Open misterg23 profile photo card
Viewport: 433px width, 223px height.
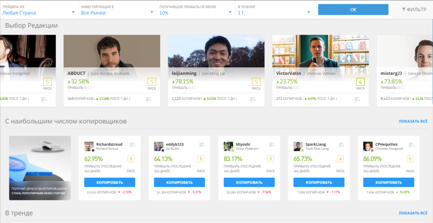pyautogui.click(x=405, y=51)
